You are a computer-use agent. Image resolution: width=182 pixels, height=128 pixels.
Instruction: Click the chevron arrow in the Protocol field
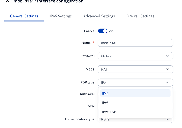[167, 56]
